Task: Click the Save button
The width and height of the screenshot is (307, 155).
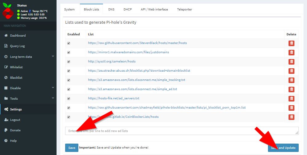Action: click(x=72, y=148)
